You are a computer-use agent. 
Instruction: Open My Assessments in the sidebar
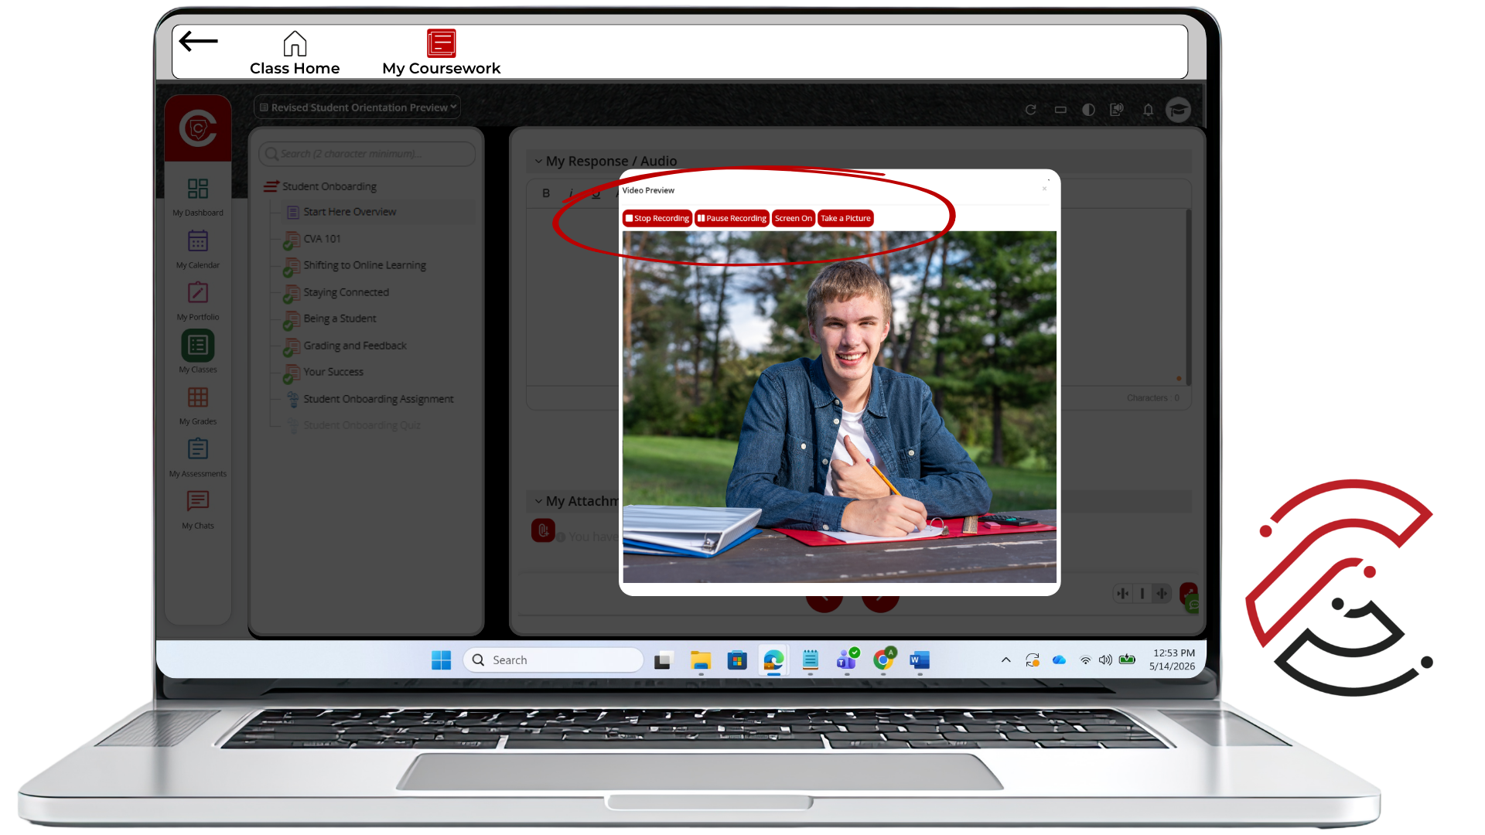point(198,457)
